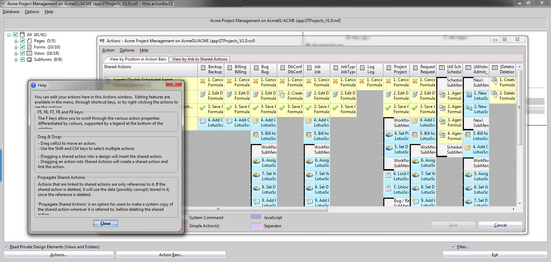Expand the Views tree node

click(x=16, y=53)
